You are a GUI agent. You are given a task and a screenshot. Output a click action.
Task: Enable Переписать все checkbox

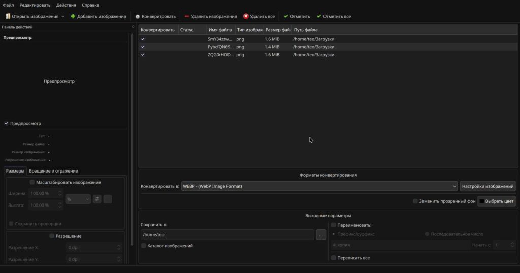pos(334,258)
